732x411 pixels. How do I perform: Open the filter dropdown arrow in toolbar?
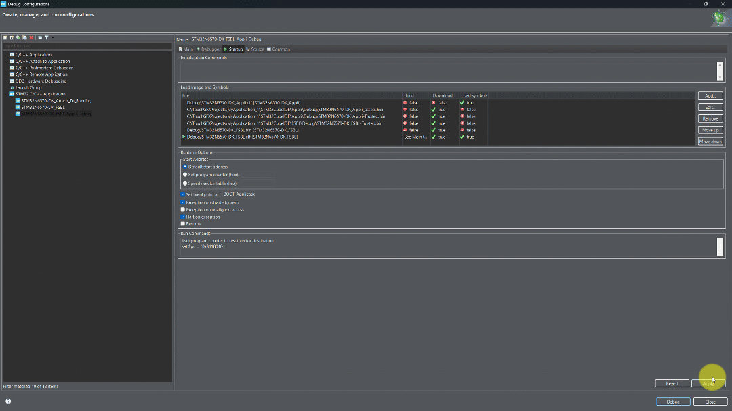[x=52, y=37]
